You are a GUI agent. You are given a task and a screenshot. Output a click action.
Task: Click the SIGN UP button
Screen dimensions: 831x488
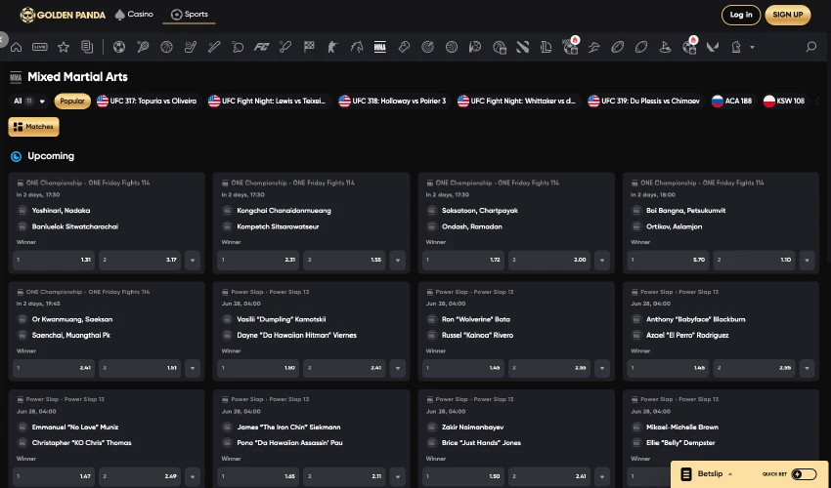pos(788,15)
